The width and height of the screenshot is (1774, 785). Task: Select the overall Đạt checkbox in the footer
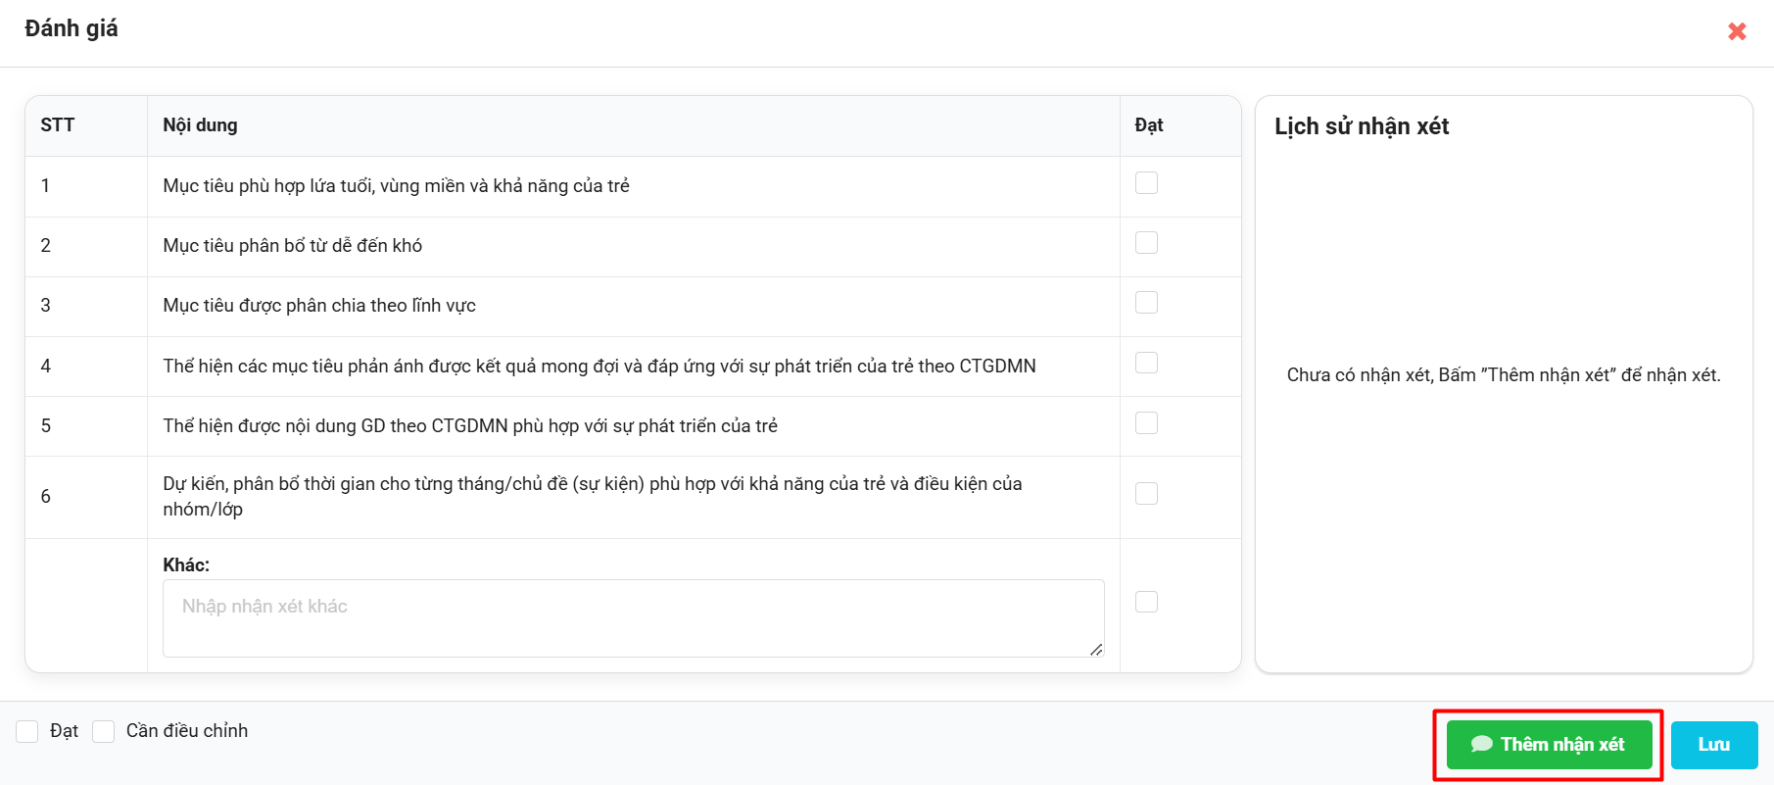(27, 731)
